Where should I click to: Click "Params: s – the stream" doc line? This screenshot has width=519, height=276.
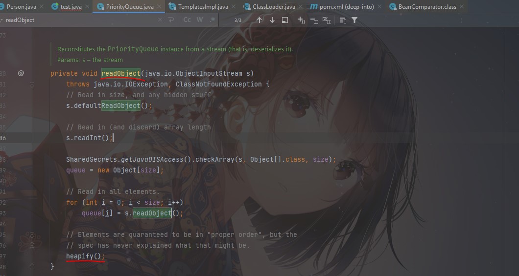pos(90,60)
